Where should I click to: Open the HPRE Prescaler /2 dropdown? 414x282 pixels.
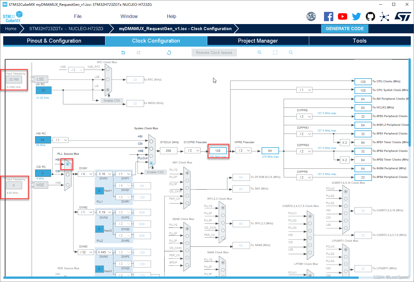[243, 151]
